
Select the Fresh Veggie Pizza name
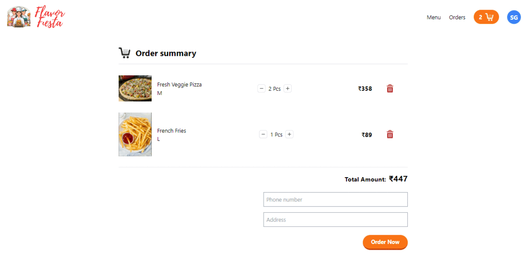tap(179, 85)
